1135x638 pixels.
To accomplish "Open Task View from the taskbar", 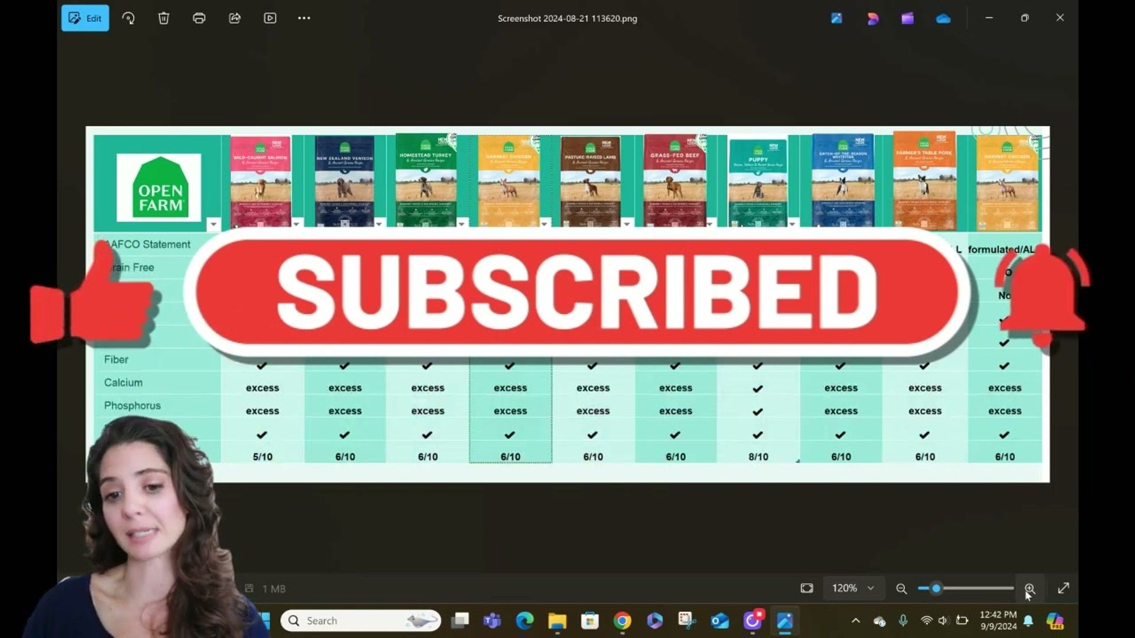I will 460,621.
